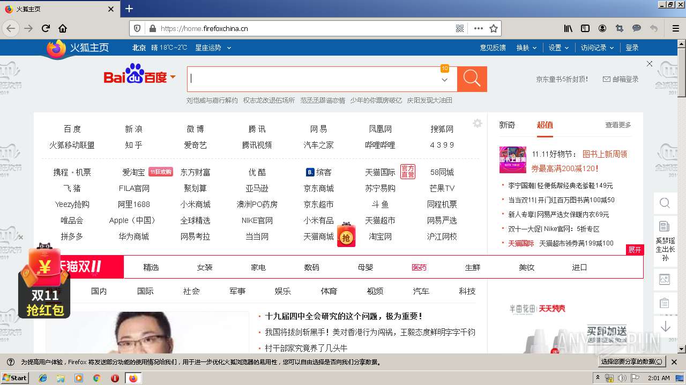686x385 pixels.
Task: Go to the browser home page icon
Action: 63,28
